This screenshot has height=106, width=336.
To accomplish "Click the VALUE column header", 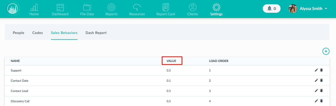I will pos(171,61).
